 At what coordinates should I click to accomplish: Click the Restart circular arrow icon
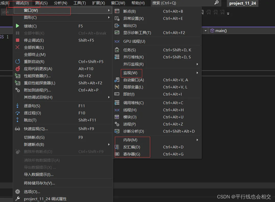pos(18,61)
